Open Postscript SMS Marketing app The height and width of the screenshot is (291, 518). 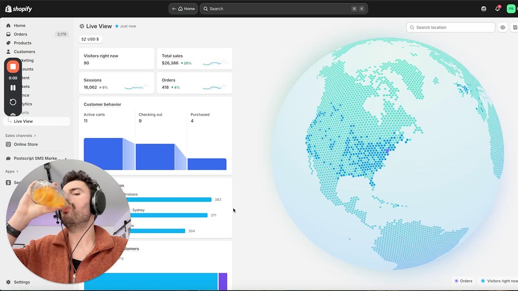pos(36,158)
